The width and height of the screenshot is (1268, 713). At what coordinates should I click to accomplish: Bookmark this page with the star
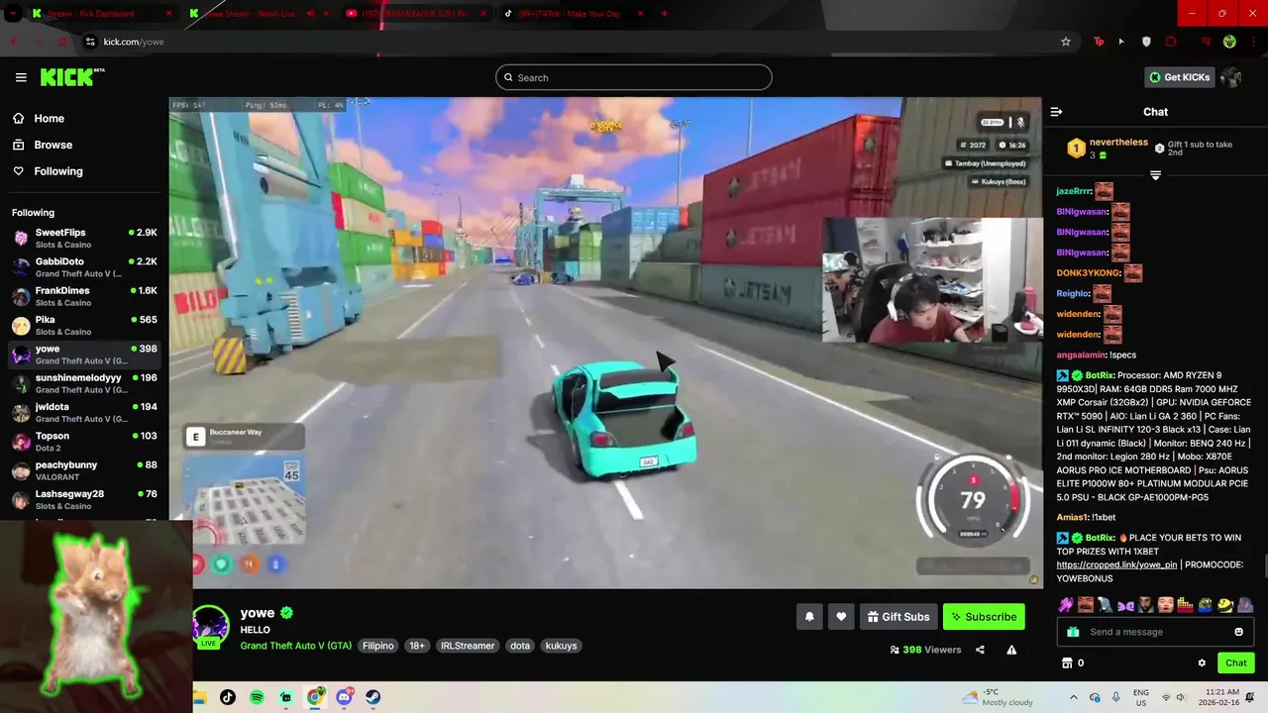tap(1066, 42)
